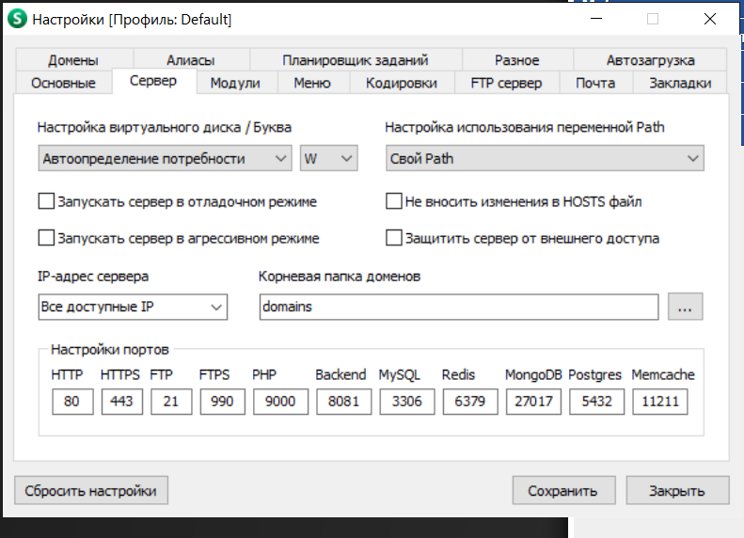Open the virtual disk setting dropdown

(x=166, y=159)
